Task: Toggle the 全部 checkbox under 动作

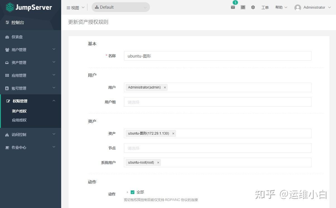Action: click(x=132, y=192)
